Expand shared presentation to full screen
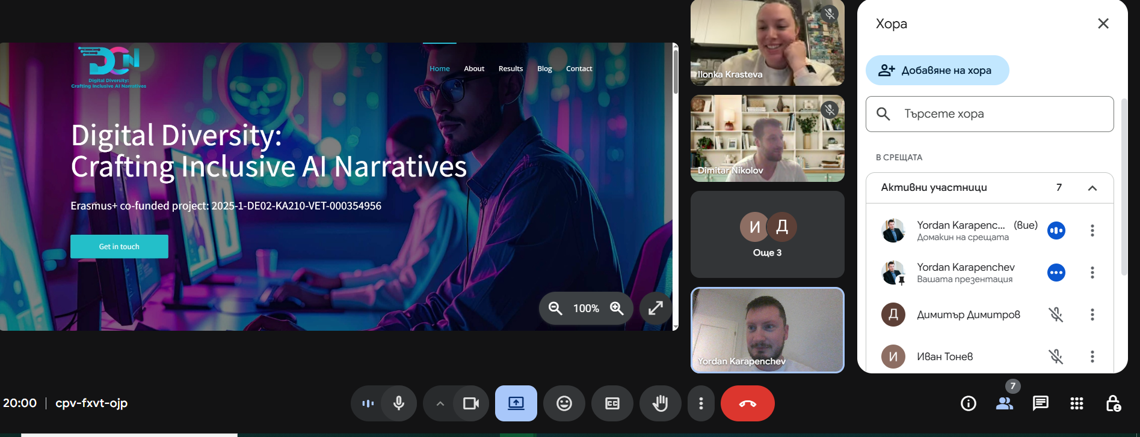Image resolution: width=1140 pixels, height=437 pixels. click(x=655, y=308)
